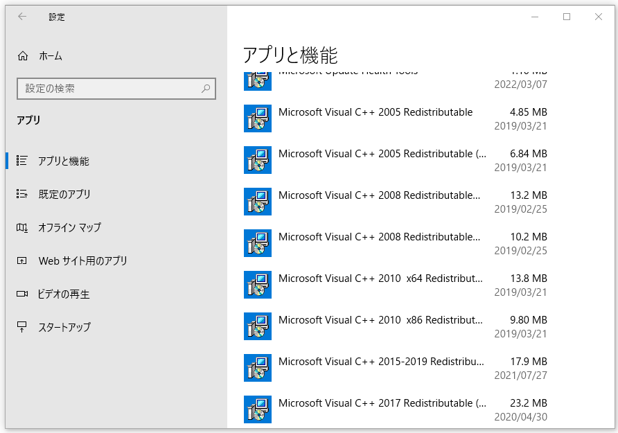Select Microsoft Visual C++ 2010 x64 Redistribut...
The height and width of the screenshot is (433, 618).
point(396,285)
